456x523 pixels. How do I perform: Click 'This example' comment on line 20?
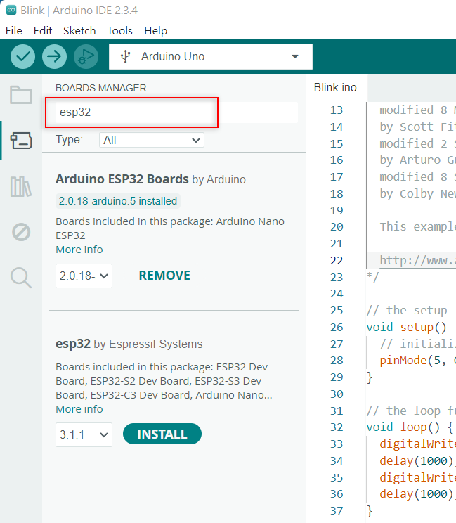click(417, 227)
